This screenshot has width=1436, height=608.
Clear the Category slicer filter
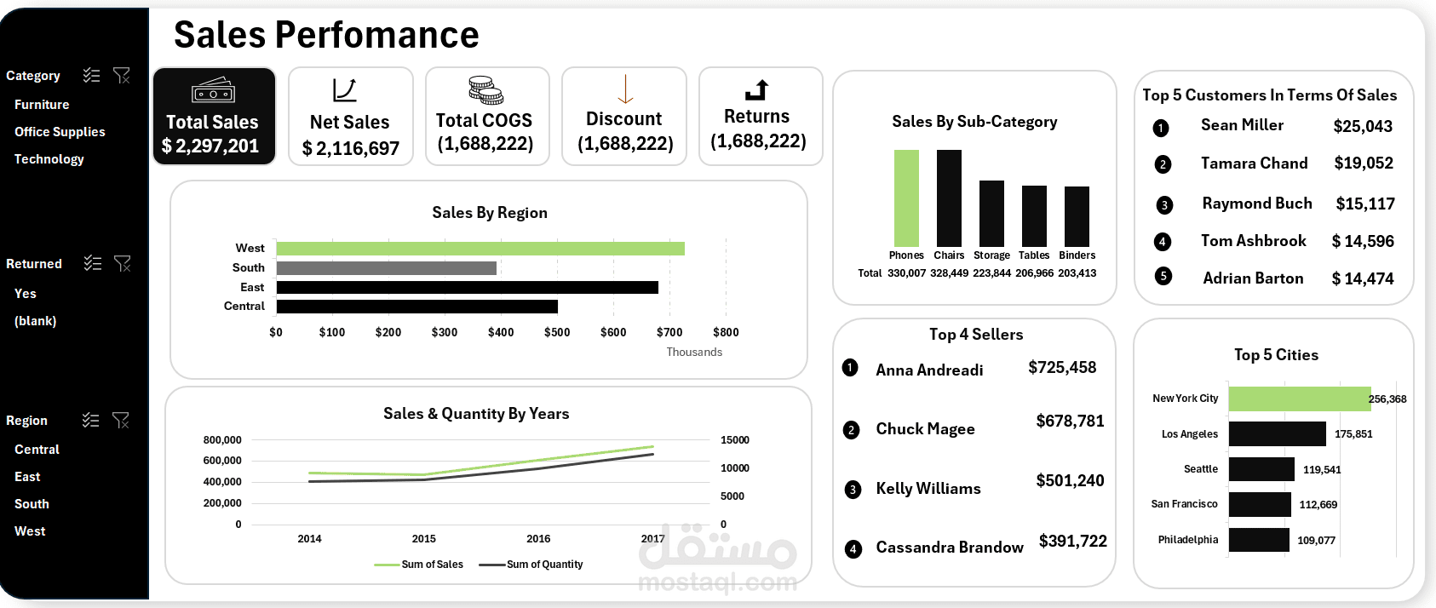point(122,76)
